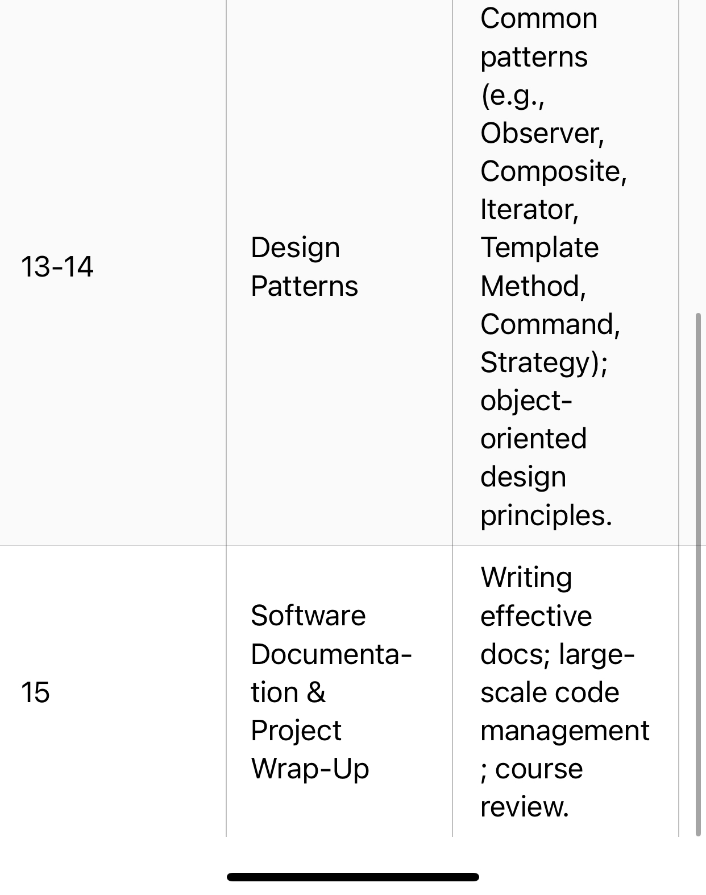This screenshot has height=895, width=706.
Task: Click the word principles
Action: [545, 515]
